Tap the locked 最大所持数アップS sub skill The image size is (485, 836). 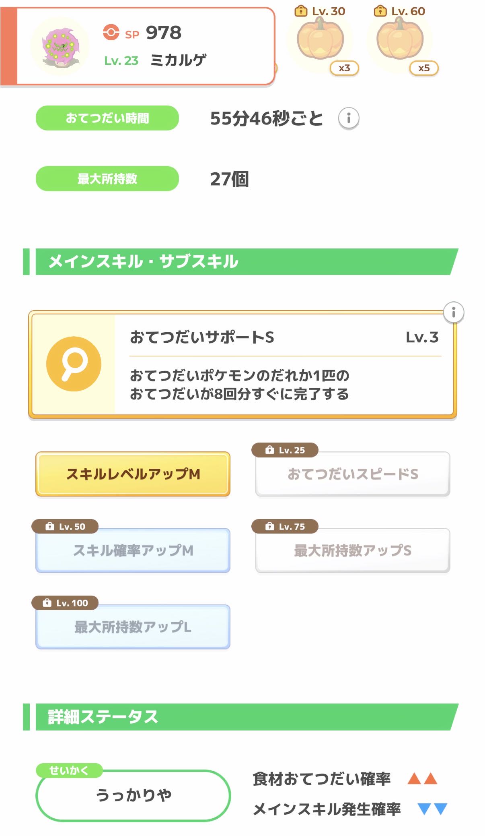click(353, 550)
